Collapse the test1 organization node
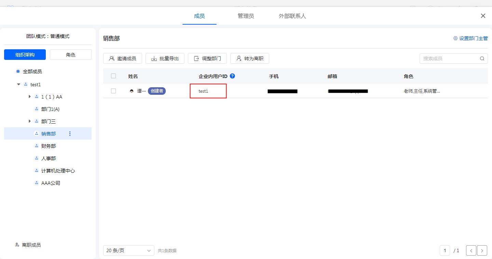492x259 pixels. click(x=19, y=84)
